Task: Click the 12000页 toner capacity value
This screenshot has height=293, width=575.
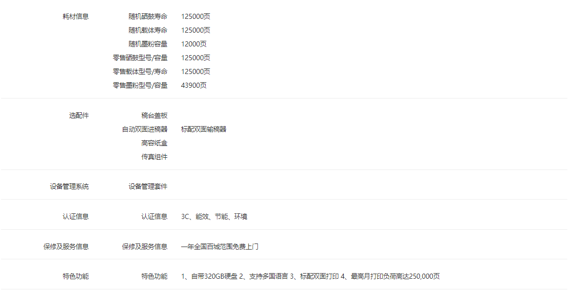Action: (x=194, y=44)
